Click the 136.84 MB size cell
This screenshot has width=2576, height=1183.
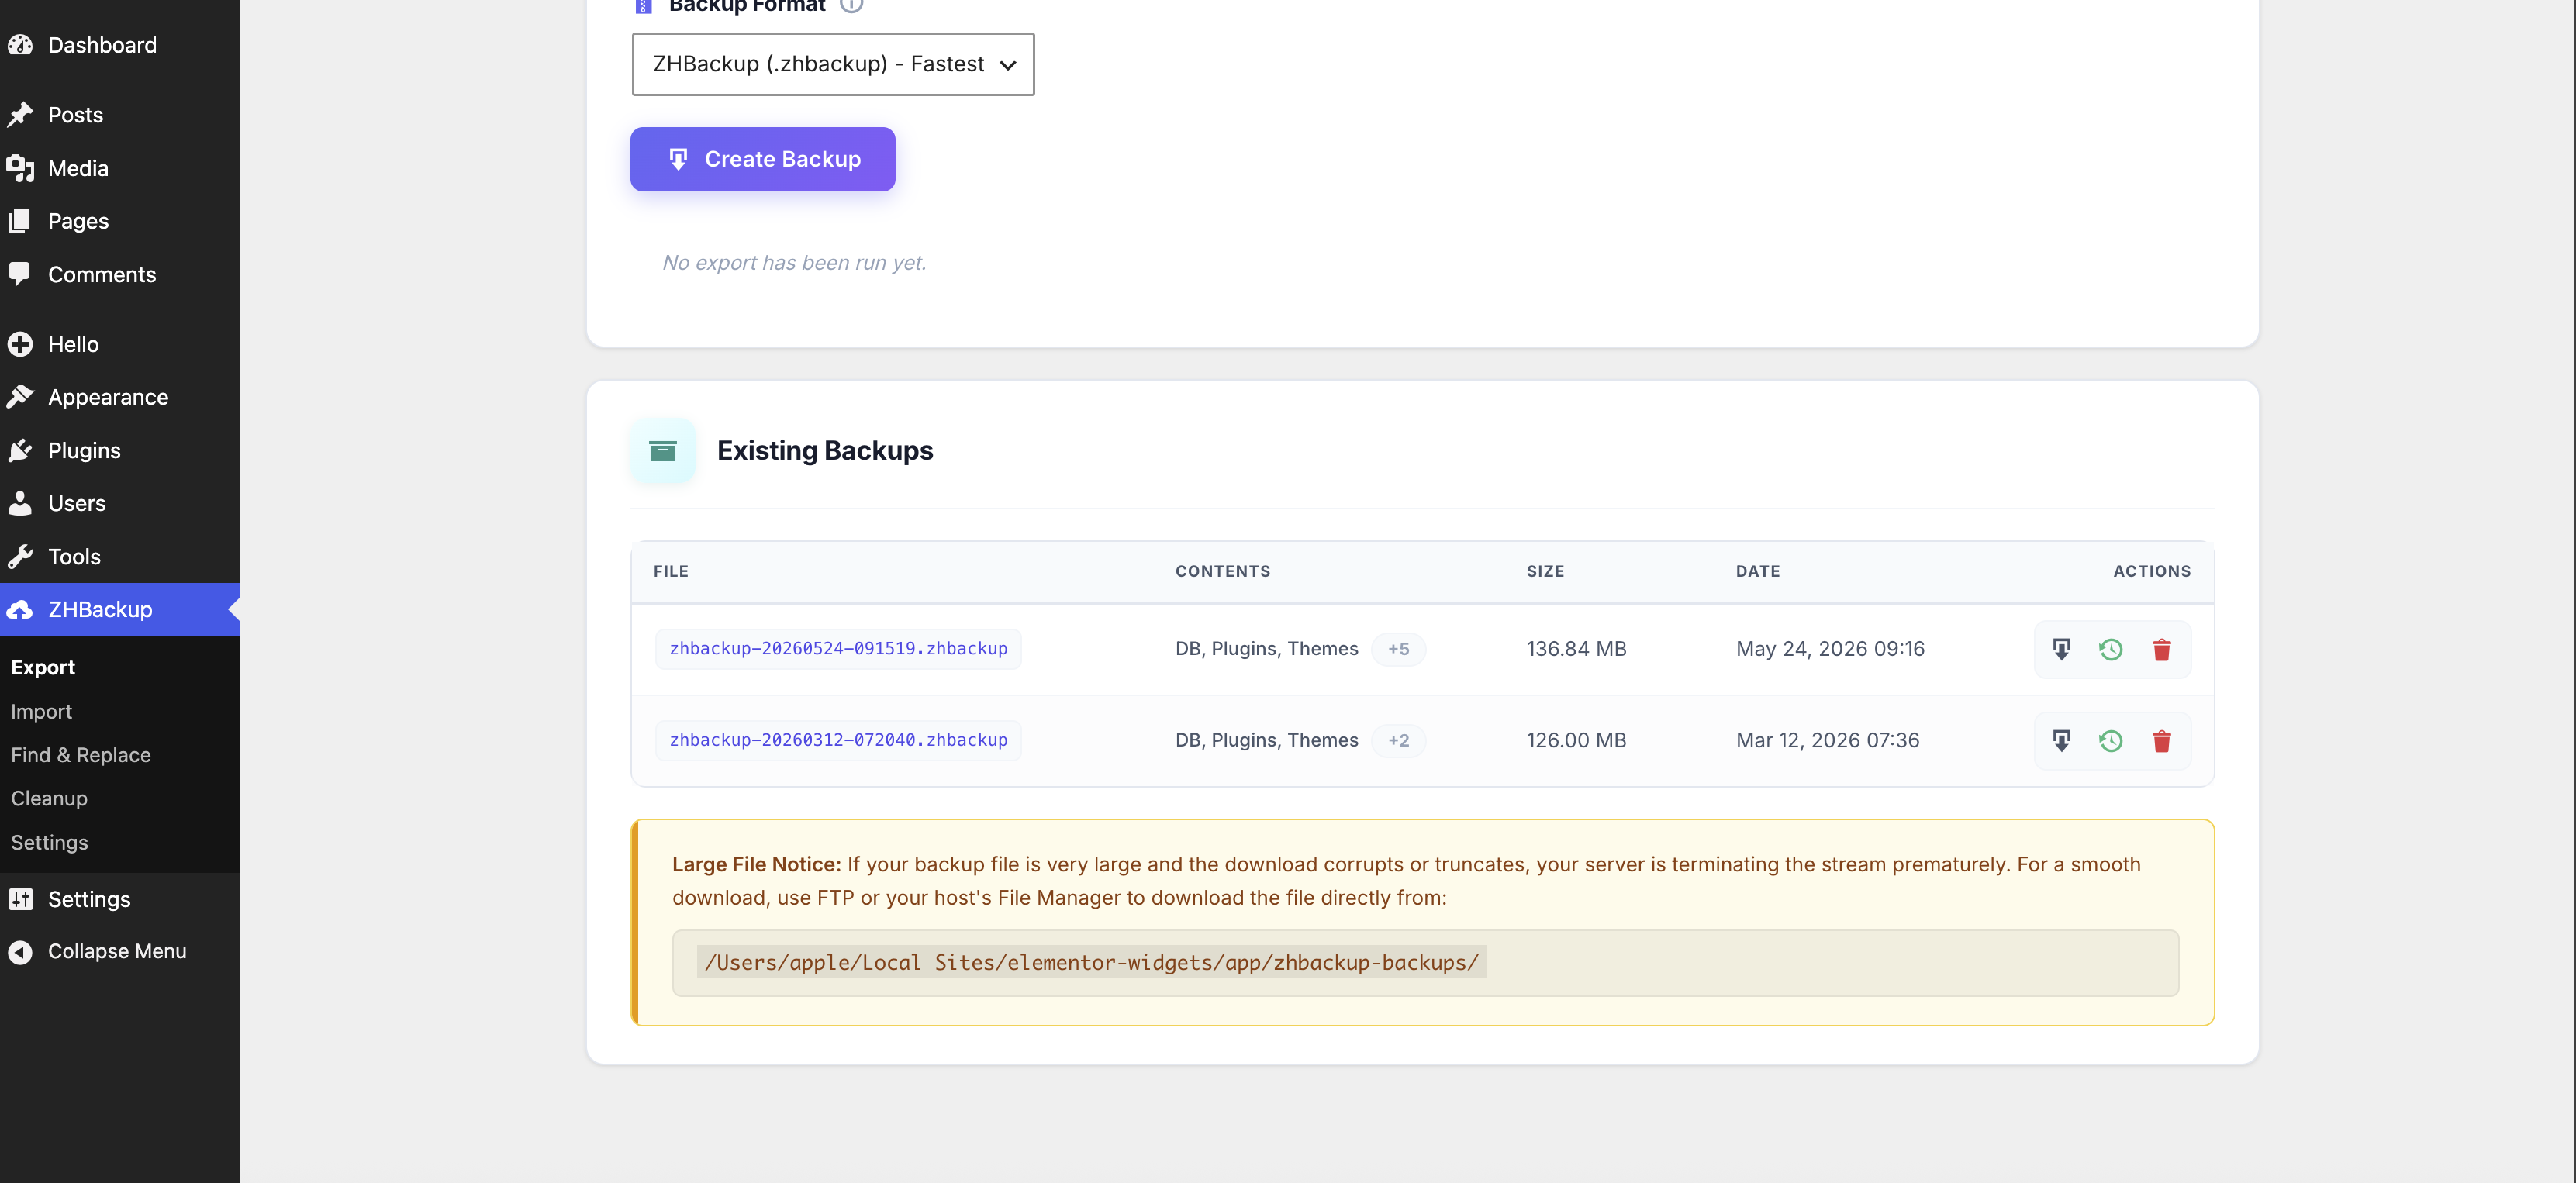[1576, 649]
